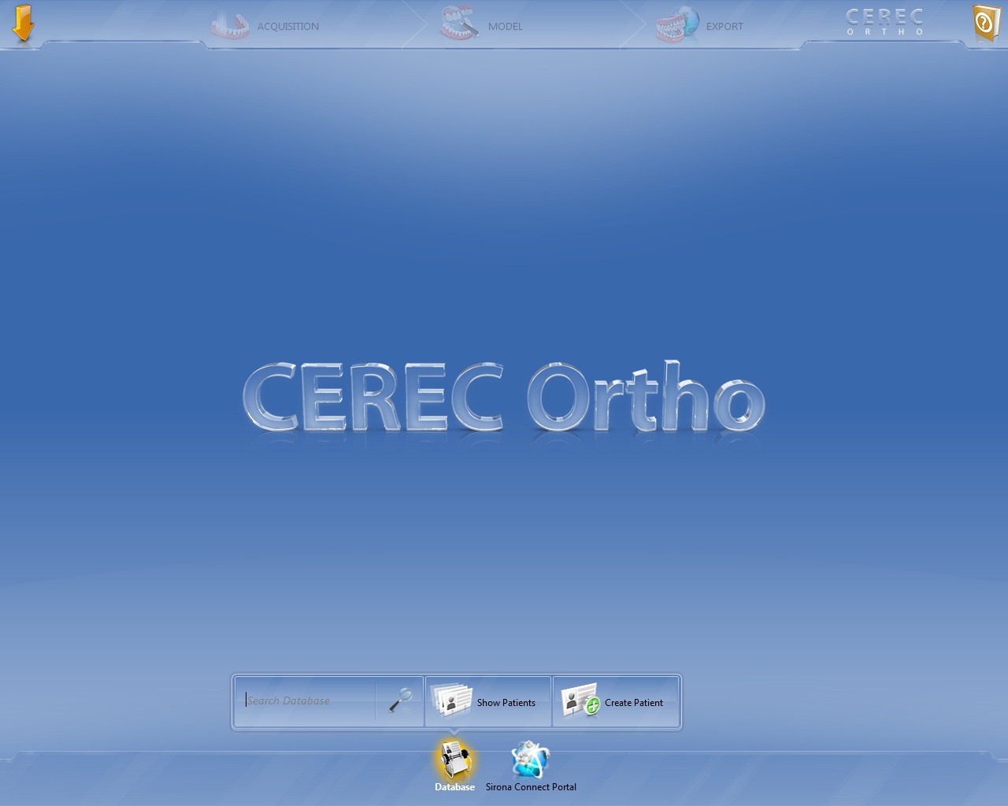Screen dimensions: 1008x806
Task: Click the Model phase jaw icon
Action: click(x=459, y=25)
